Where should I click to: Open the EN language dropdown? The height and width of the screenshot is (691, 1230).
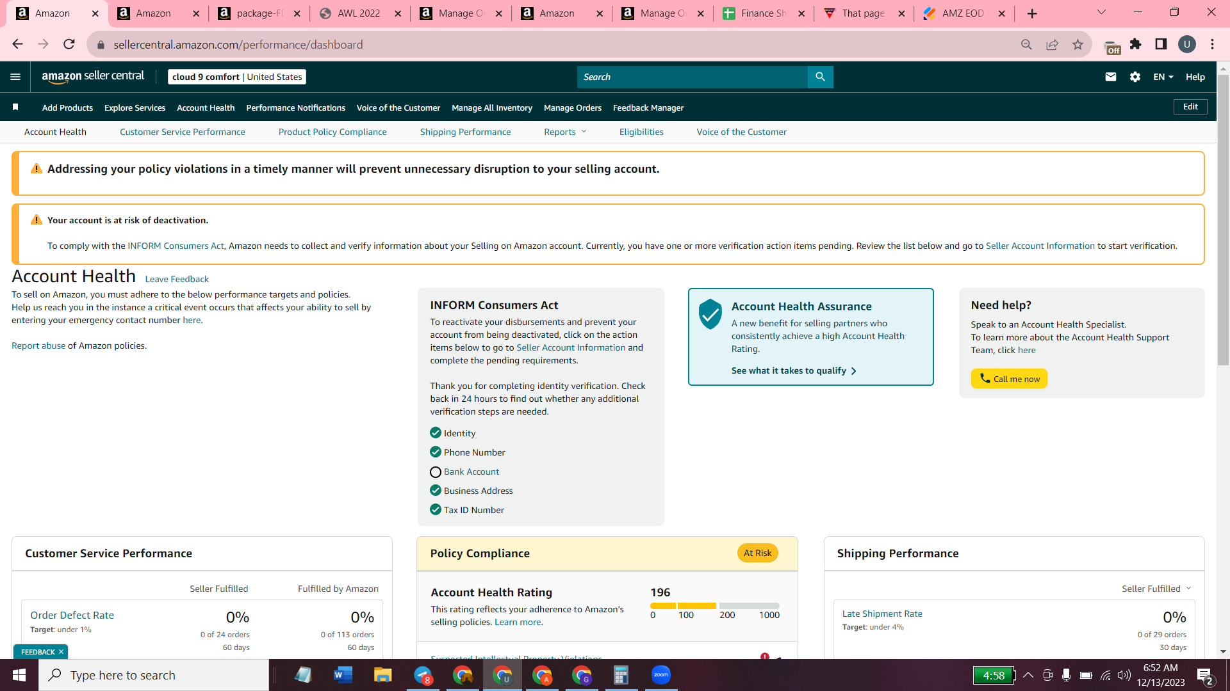[1163, 77]
